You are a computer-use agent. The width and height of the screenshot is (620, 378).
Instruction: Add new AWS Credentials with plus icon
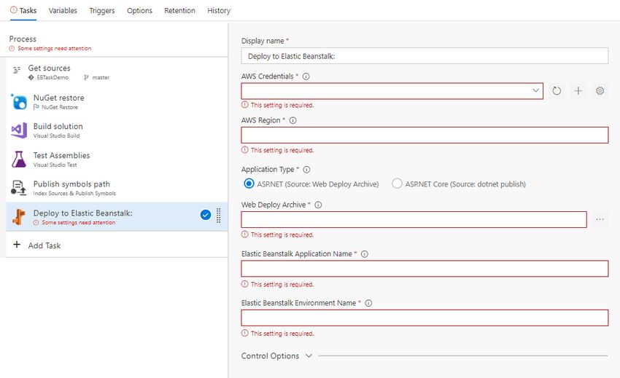578,91
